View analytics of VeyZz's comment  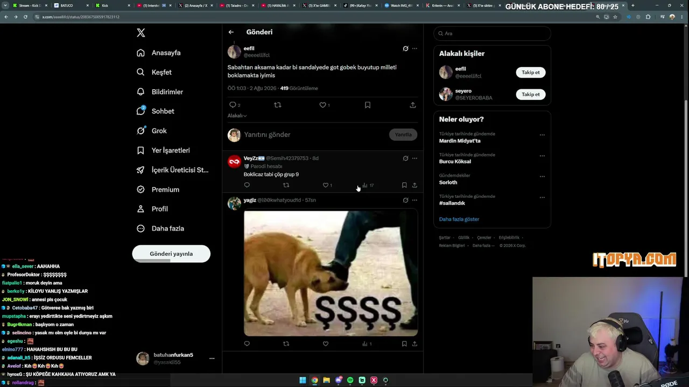click(x=368, y=185)
